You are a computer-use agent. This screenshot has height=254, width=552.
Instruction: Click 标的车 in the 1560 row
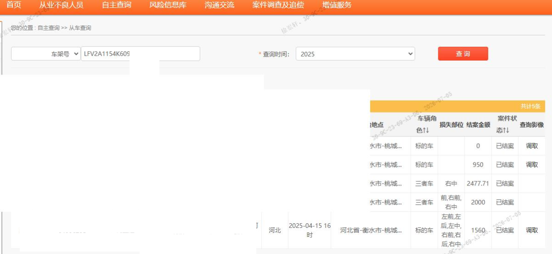pyautogui.click(x=424, y=231)
